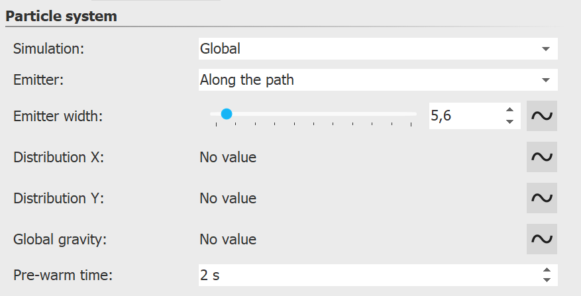
Task: Click the Pre-warm time field showing 2 s
Action: pos(364,275)
